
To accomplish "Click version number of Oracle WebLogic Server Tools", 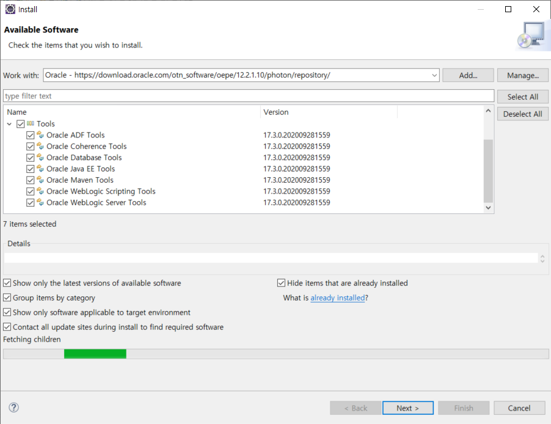I will point(297,202).
